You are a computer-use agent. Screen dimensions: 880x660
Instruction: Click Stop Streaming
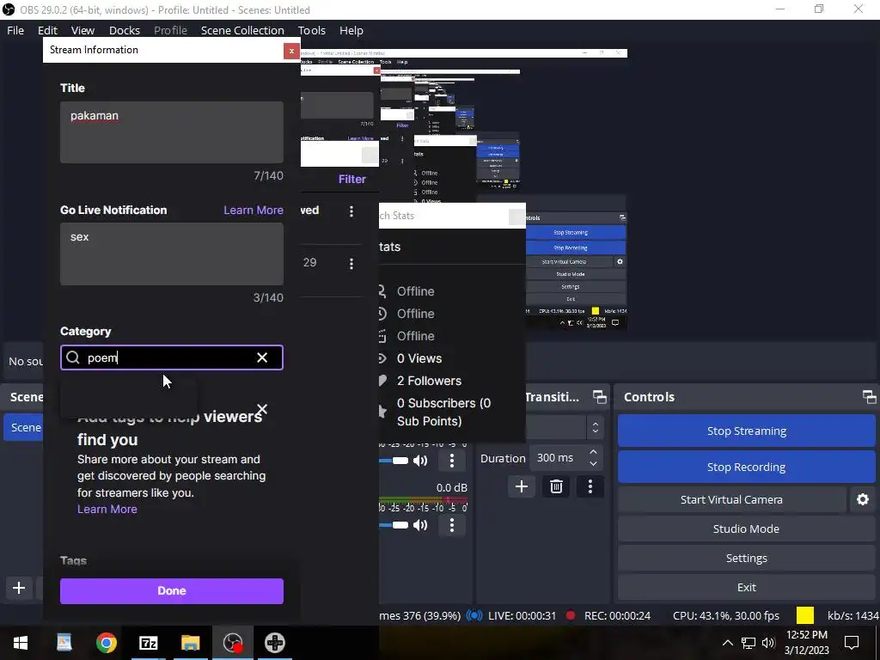click(747, 431)
